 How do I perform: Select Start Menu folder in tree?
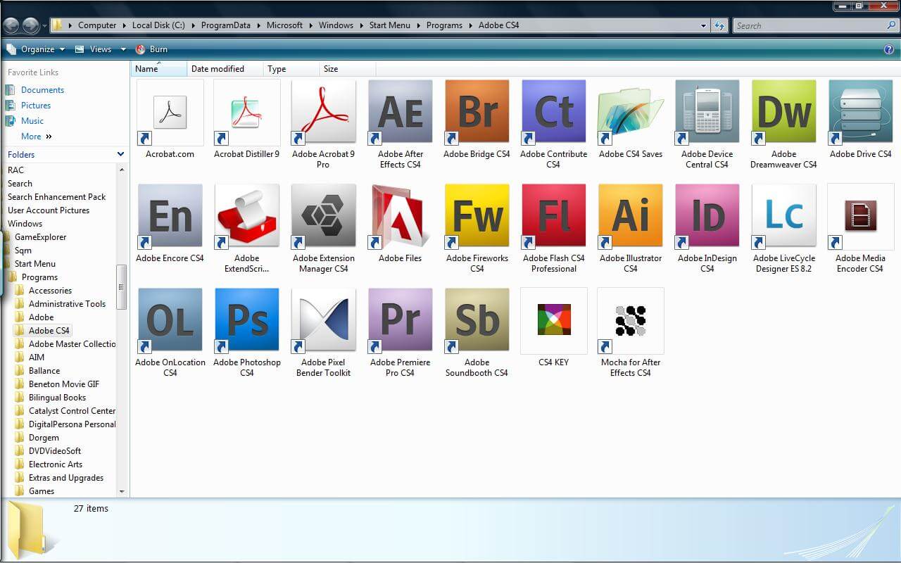pyautogui.click(x=35, y=264)
